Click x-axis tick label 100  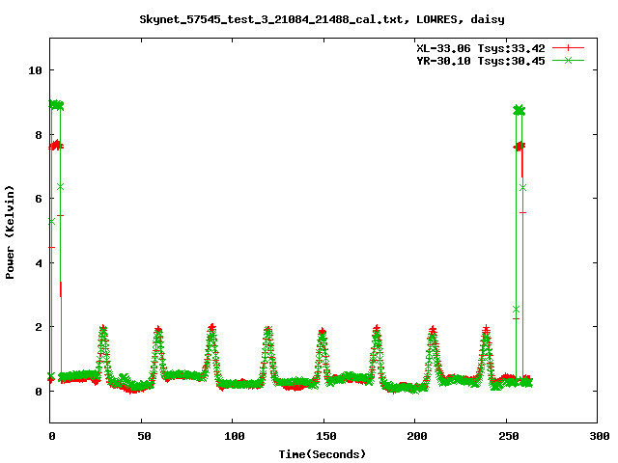234,436
